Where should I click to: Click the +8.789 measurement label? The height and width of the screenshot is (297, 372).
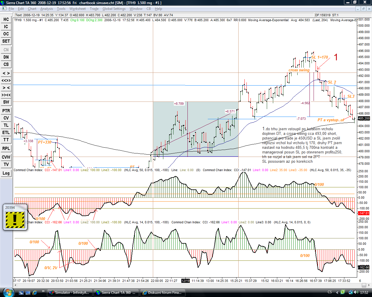click(179, 104)
